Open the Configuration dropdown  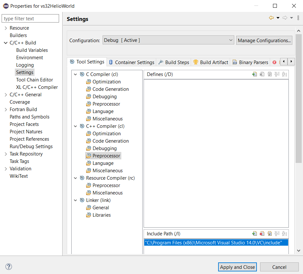tap(168, 40)
